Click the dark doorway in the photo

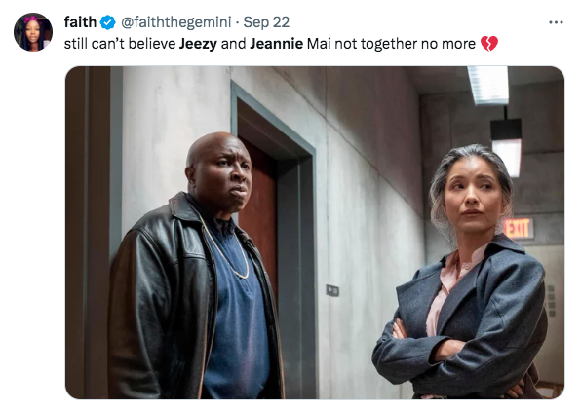tap(258, 207)
